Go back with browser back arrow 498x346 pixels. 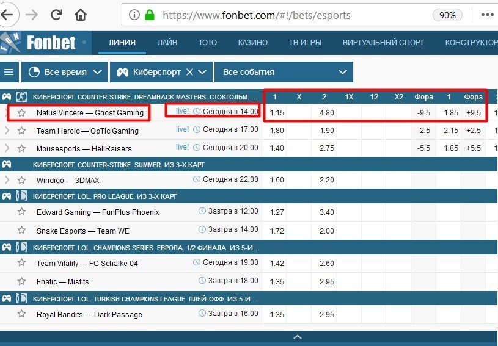[7, 15]
